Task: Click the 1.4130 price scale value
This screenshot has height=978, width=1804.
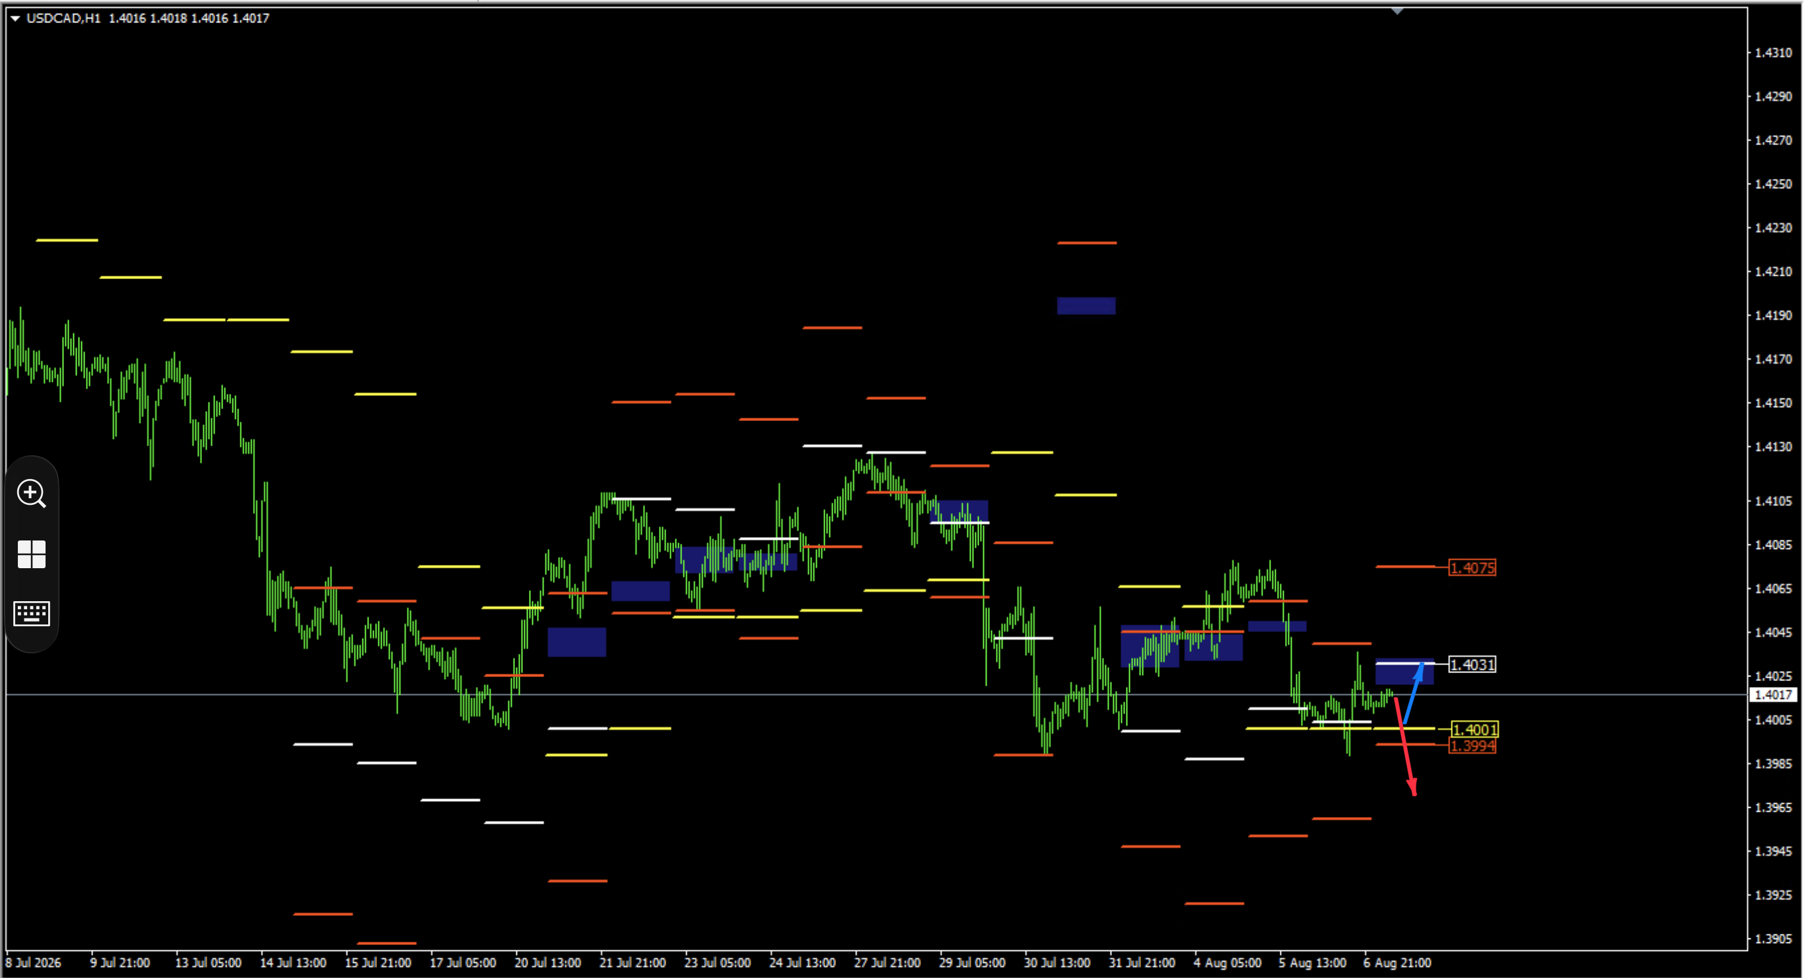Action: click(x=1773, y=447)
